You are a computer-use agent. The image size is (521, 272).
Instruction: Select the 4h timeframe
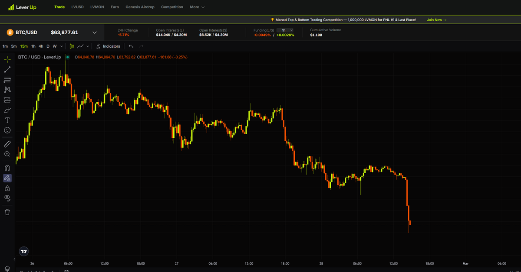pyautogui.click(x=41, y=46)
